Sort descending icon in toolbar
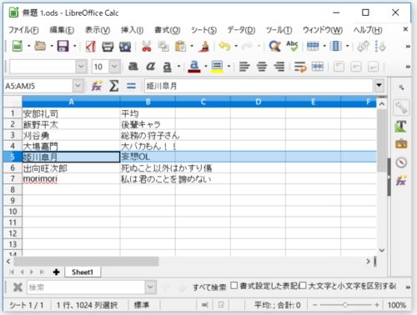Image resolution: width=417 pixels, height=315 pixels. pos(380,46)
